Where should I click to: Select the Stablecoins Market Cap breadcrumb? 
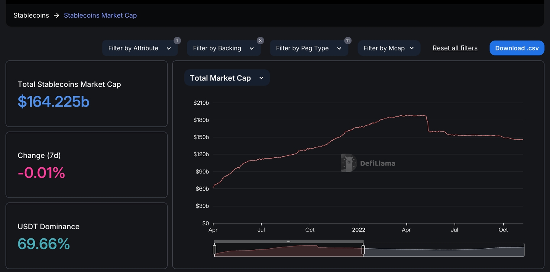click(100, 15)
